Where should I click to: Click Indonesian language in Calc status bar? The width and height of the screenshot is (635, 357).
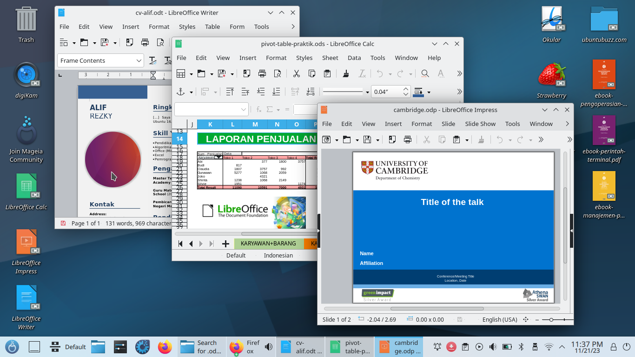pos(278,255)
